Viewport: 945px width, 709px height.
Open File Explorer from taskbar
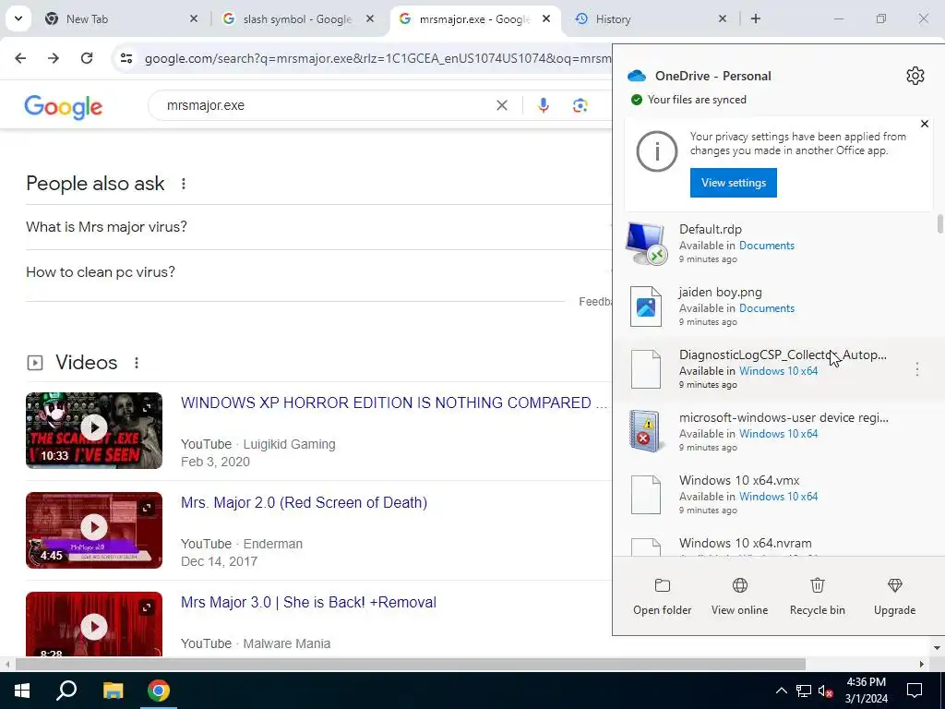point(113,691)
